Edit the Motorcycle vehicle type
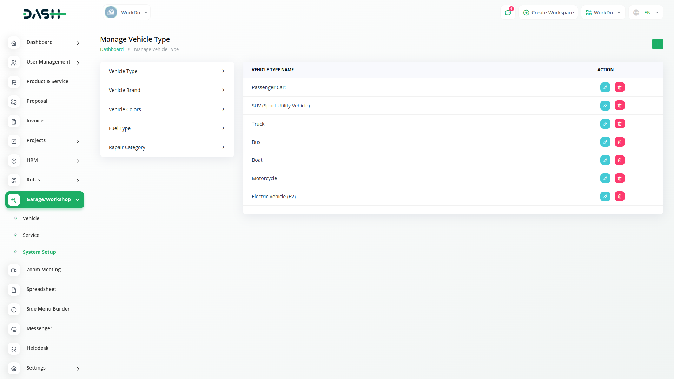 point(605,178)
